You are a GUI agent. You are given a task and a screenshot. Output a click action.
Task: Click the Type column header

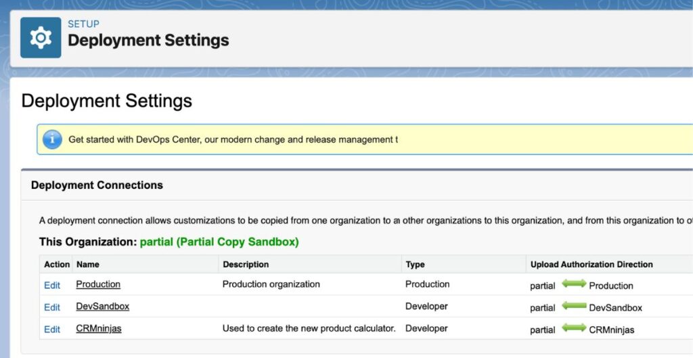point(415,265)
